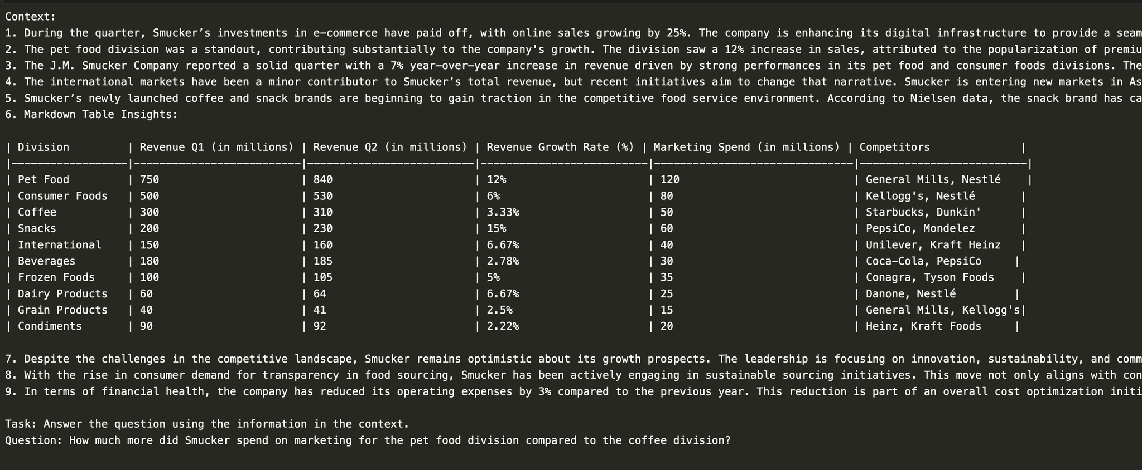Click the Dairy Products Q2 revenue 64
This screenshot has width=1142, height=470.
click(320, 293)
